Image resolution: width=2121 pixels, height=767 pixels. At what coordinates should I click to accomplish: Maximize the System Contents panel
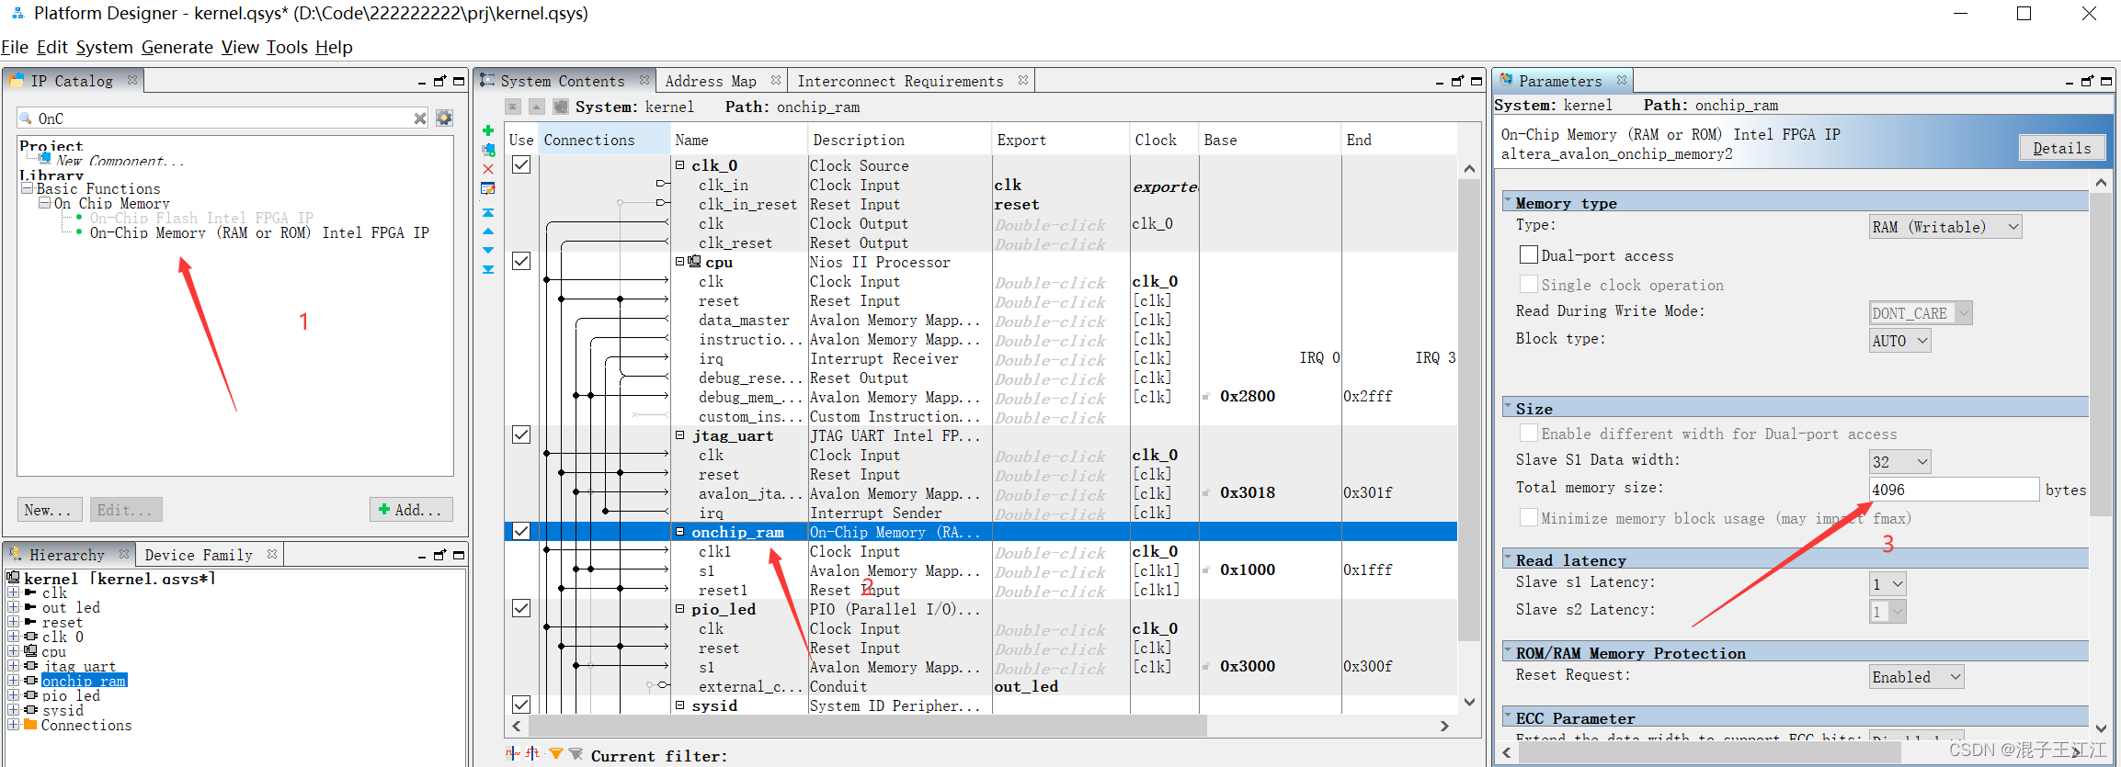coord(1476,82)
